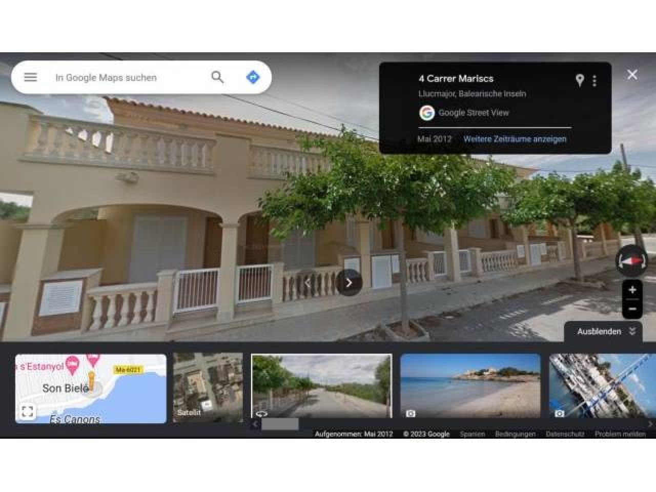Collapse the photo strip with Ausblenden
Viewport: 656px width, 492px height.
pyautogui.click(x=606, y=332)
